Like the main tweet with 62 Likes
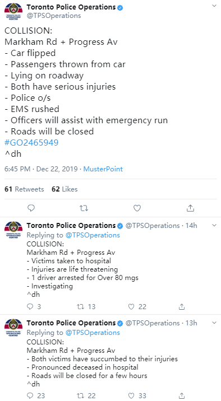Viewport: 221px width, 401px height. [137, 208]
